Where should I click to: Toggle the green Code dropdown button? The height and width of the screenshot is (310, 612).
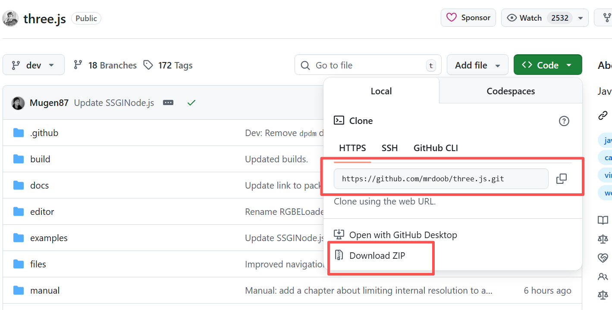[x=548, y=65]
